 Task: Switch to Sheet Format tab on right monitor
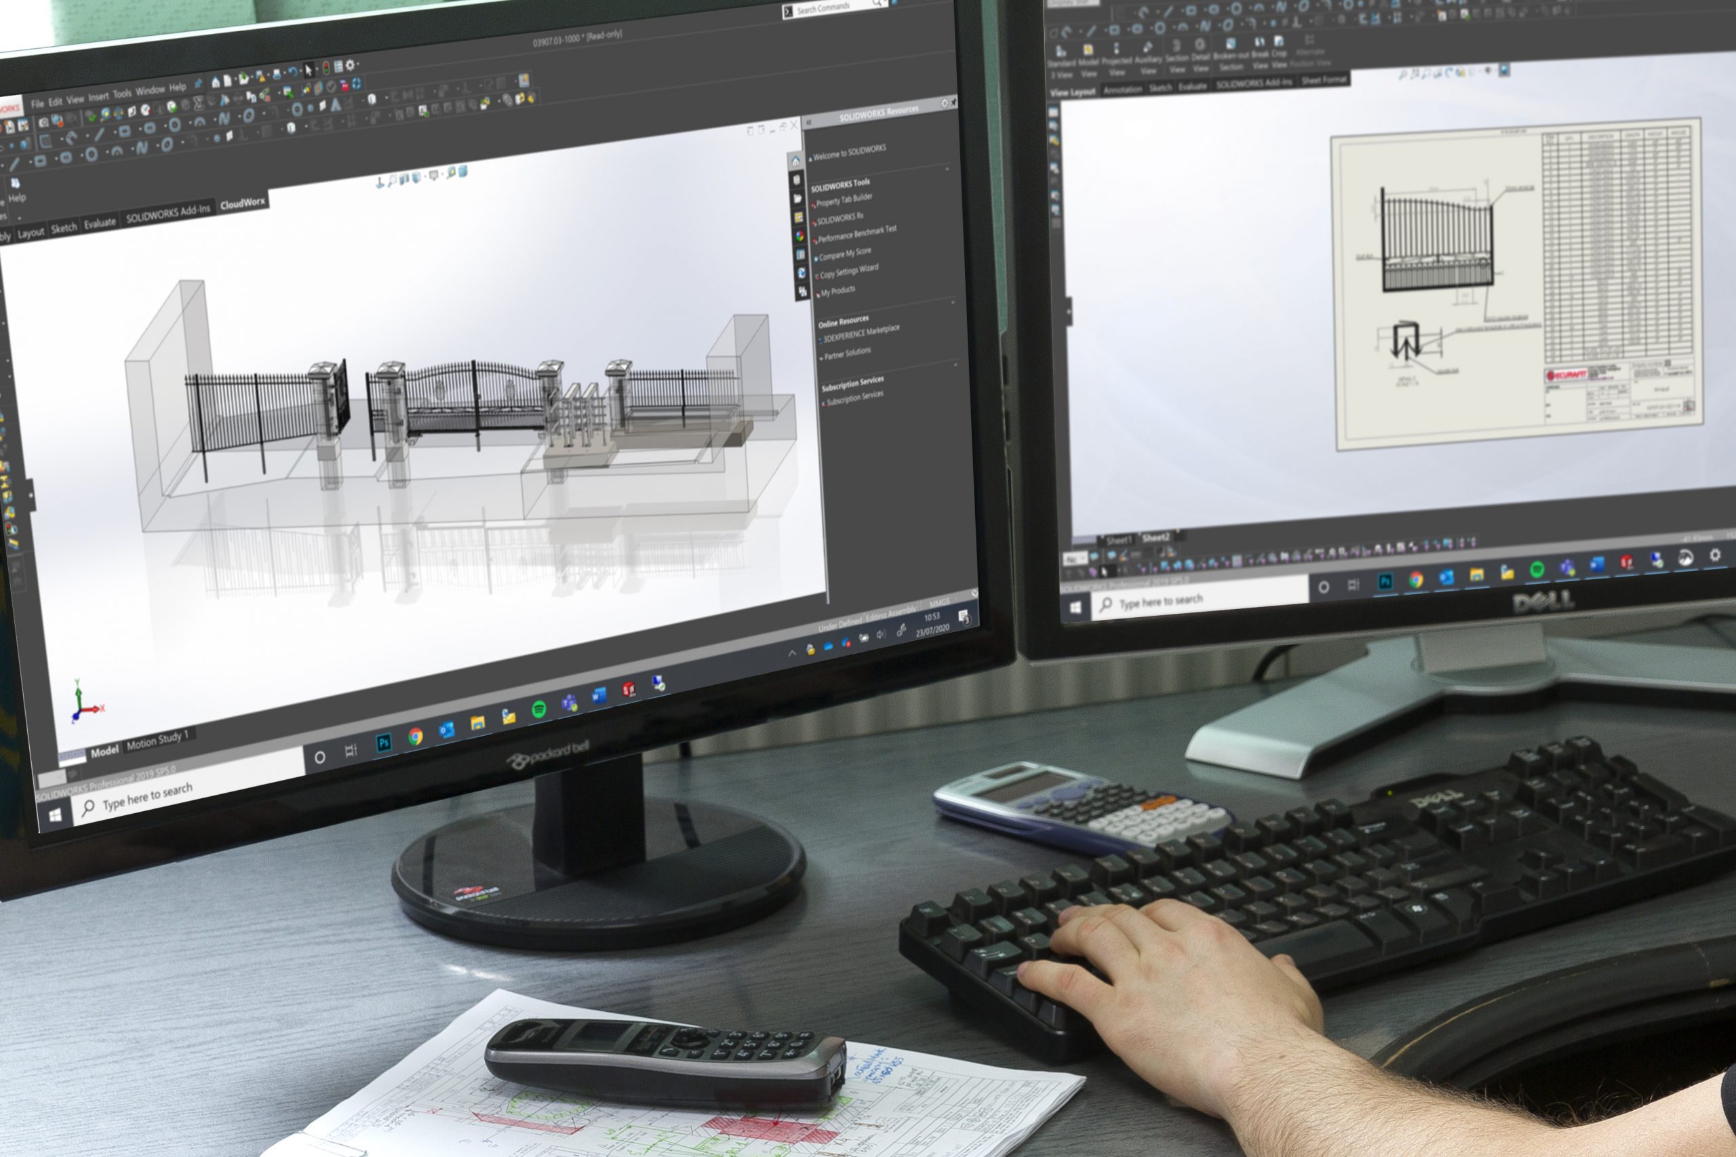(x=1324, y=80)
